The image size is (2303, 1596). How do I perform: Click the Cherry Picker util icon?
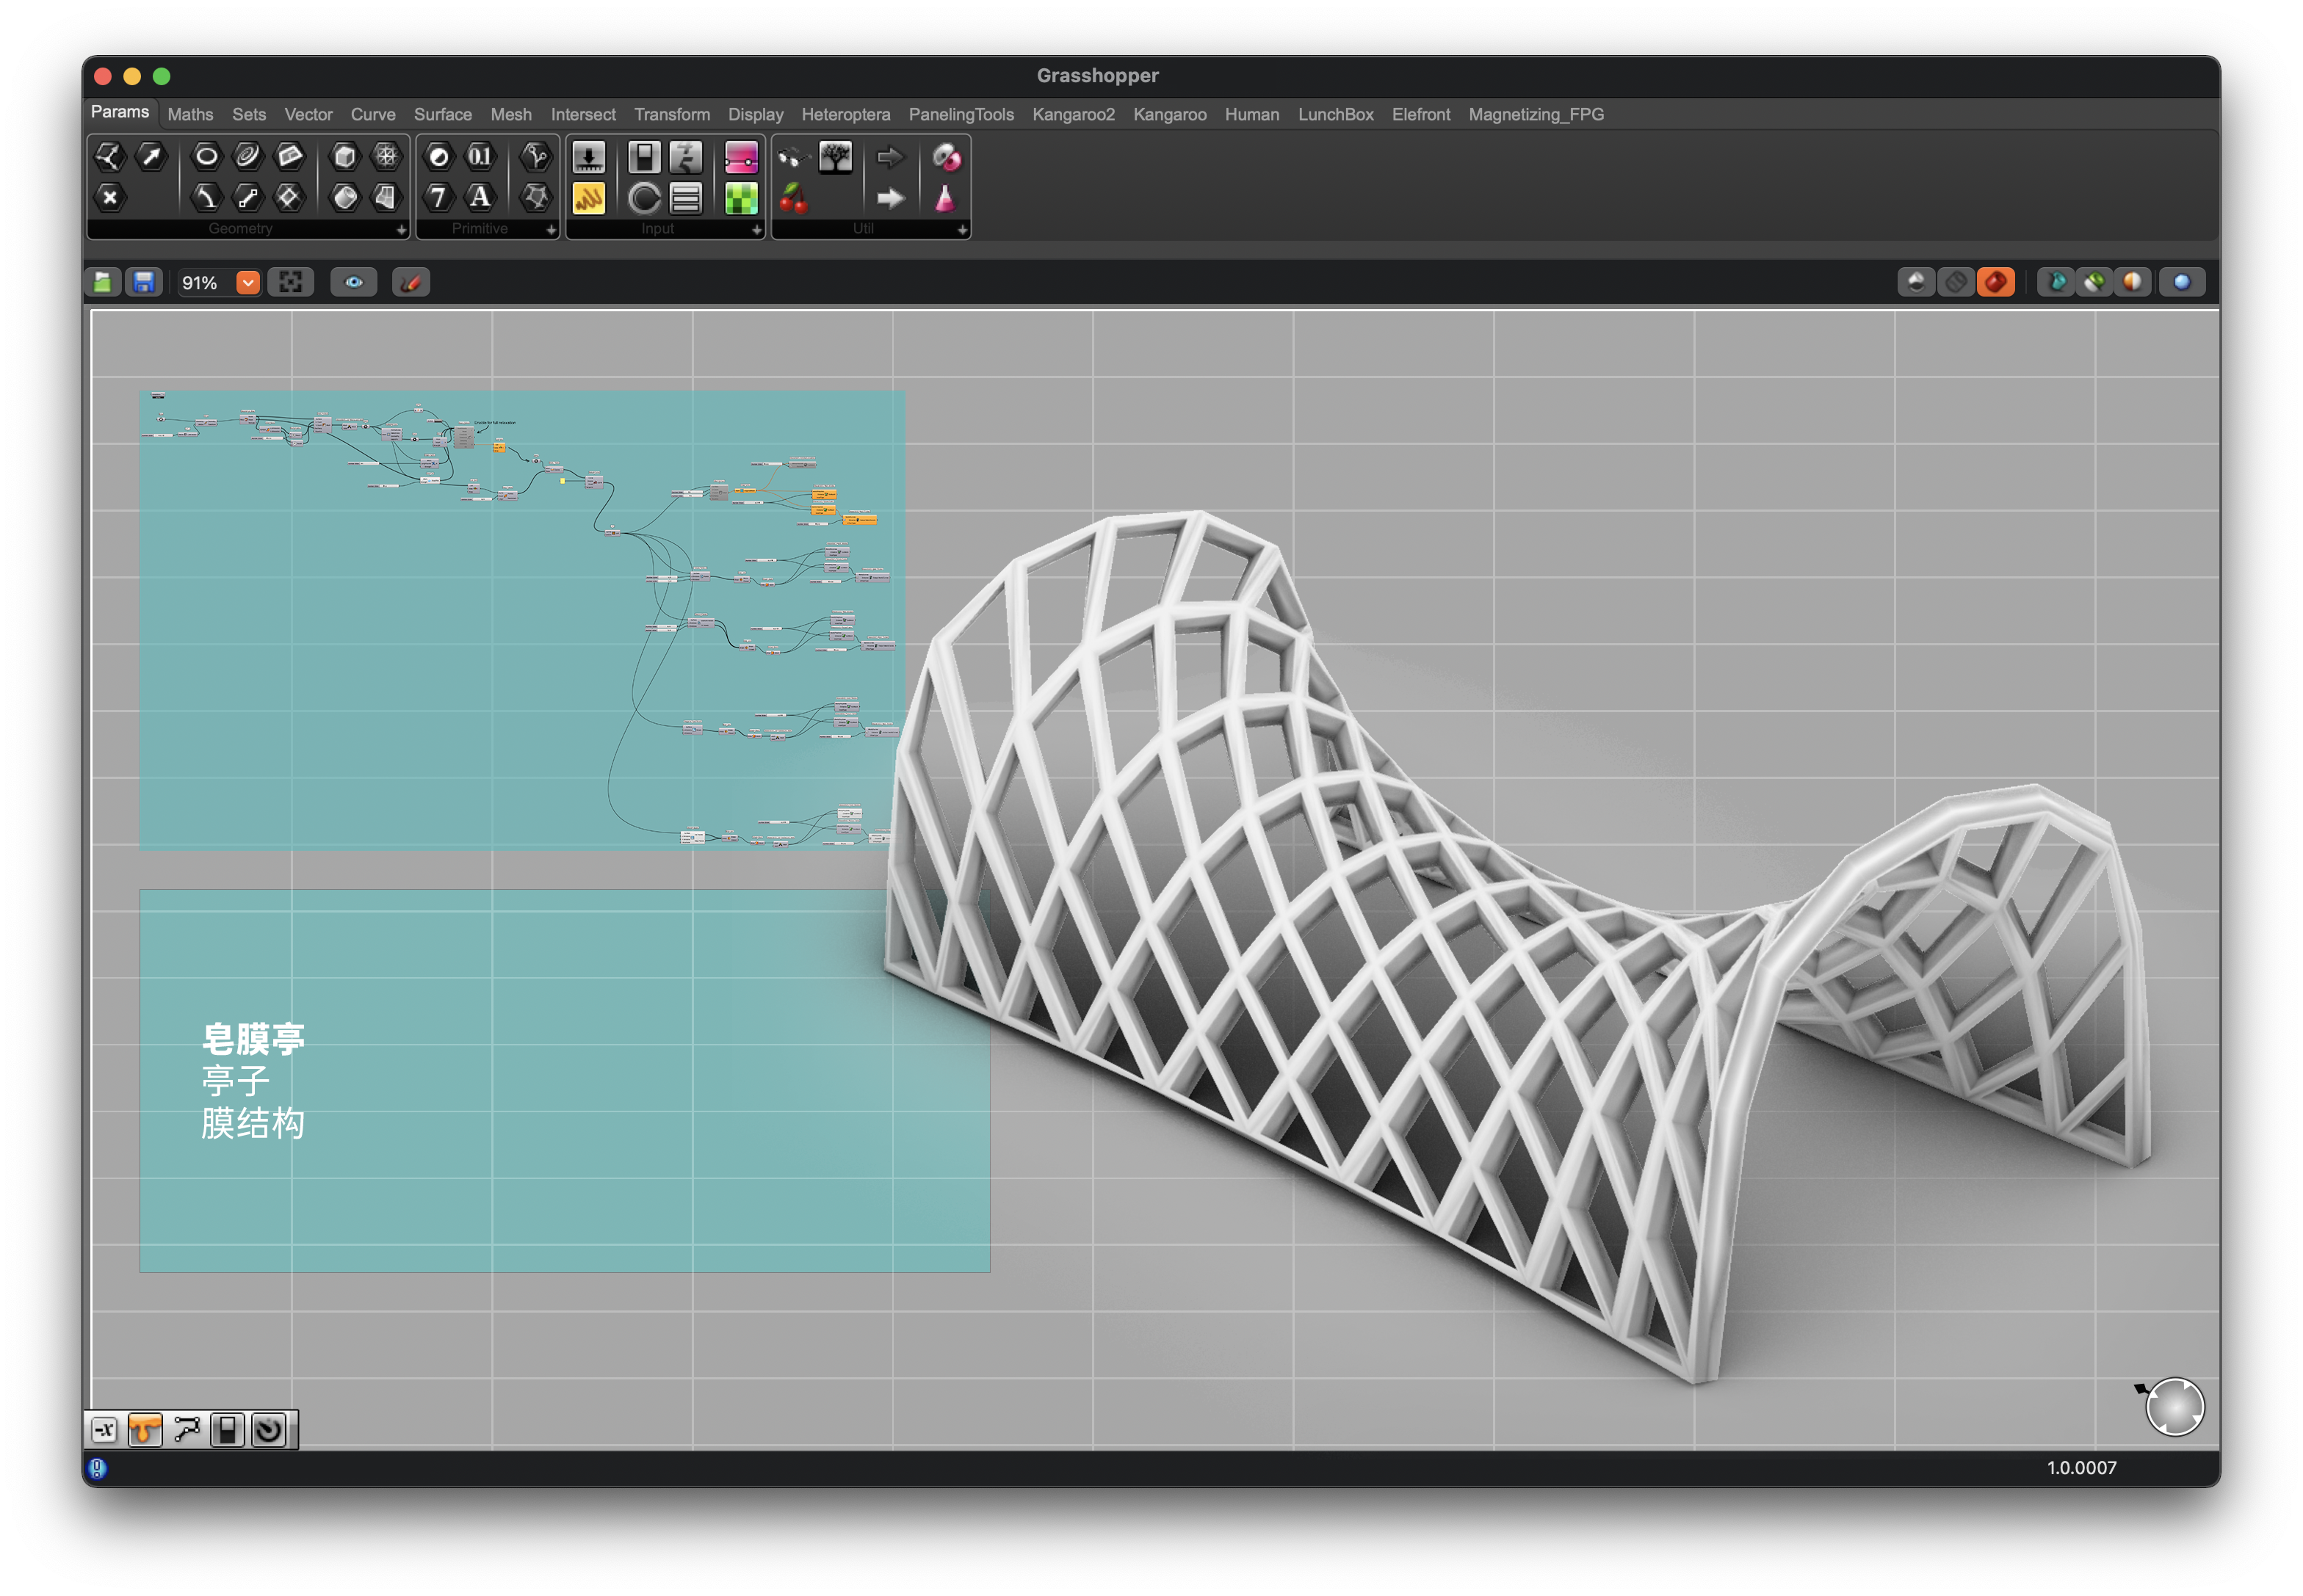click(793, 198)
